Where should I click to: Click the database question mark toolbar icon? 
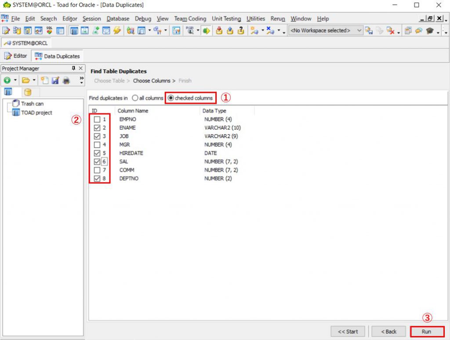coord(241,30)
